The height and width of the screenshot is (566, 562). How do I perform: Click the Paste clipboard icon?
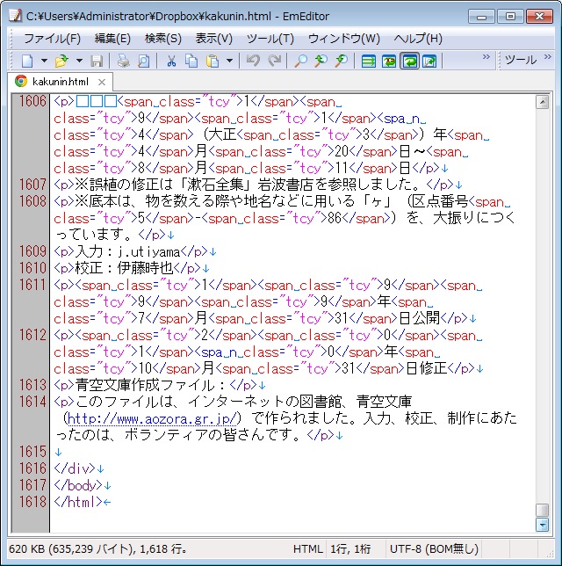coord(213,61)
